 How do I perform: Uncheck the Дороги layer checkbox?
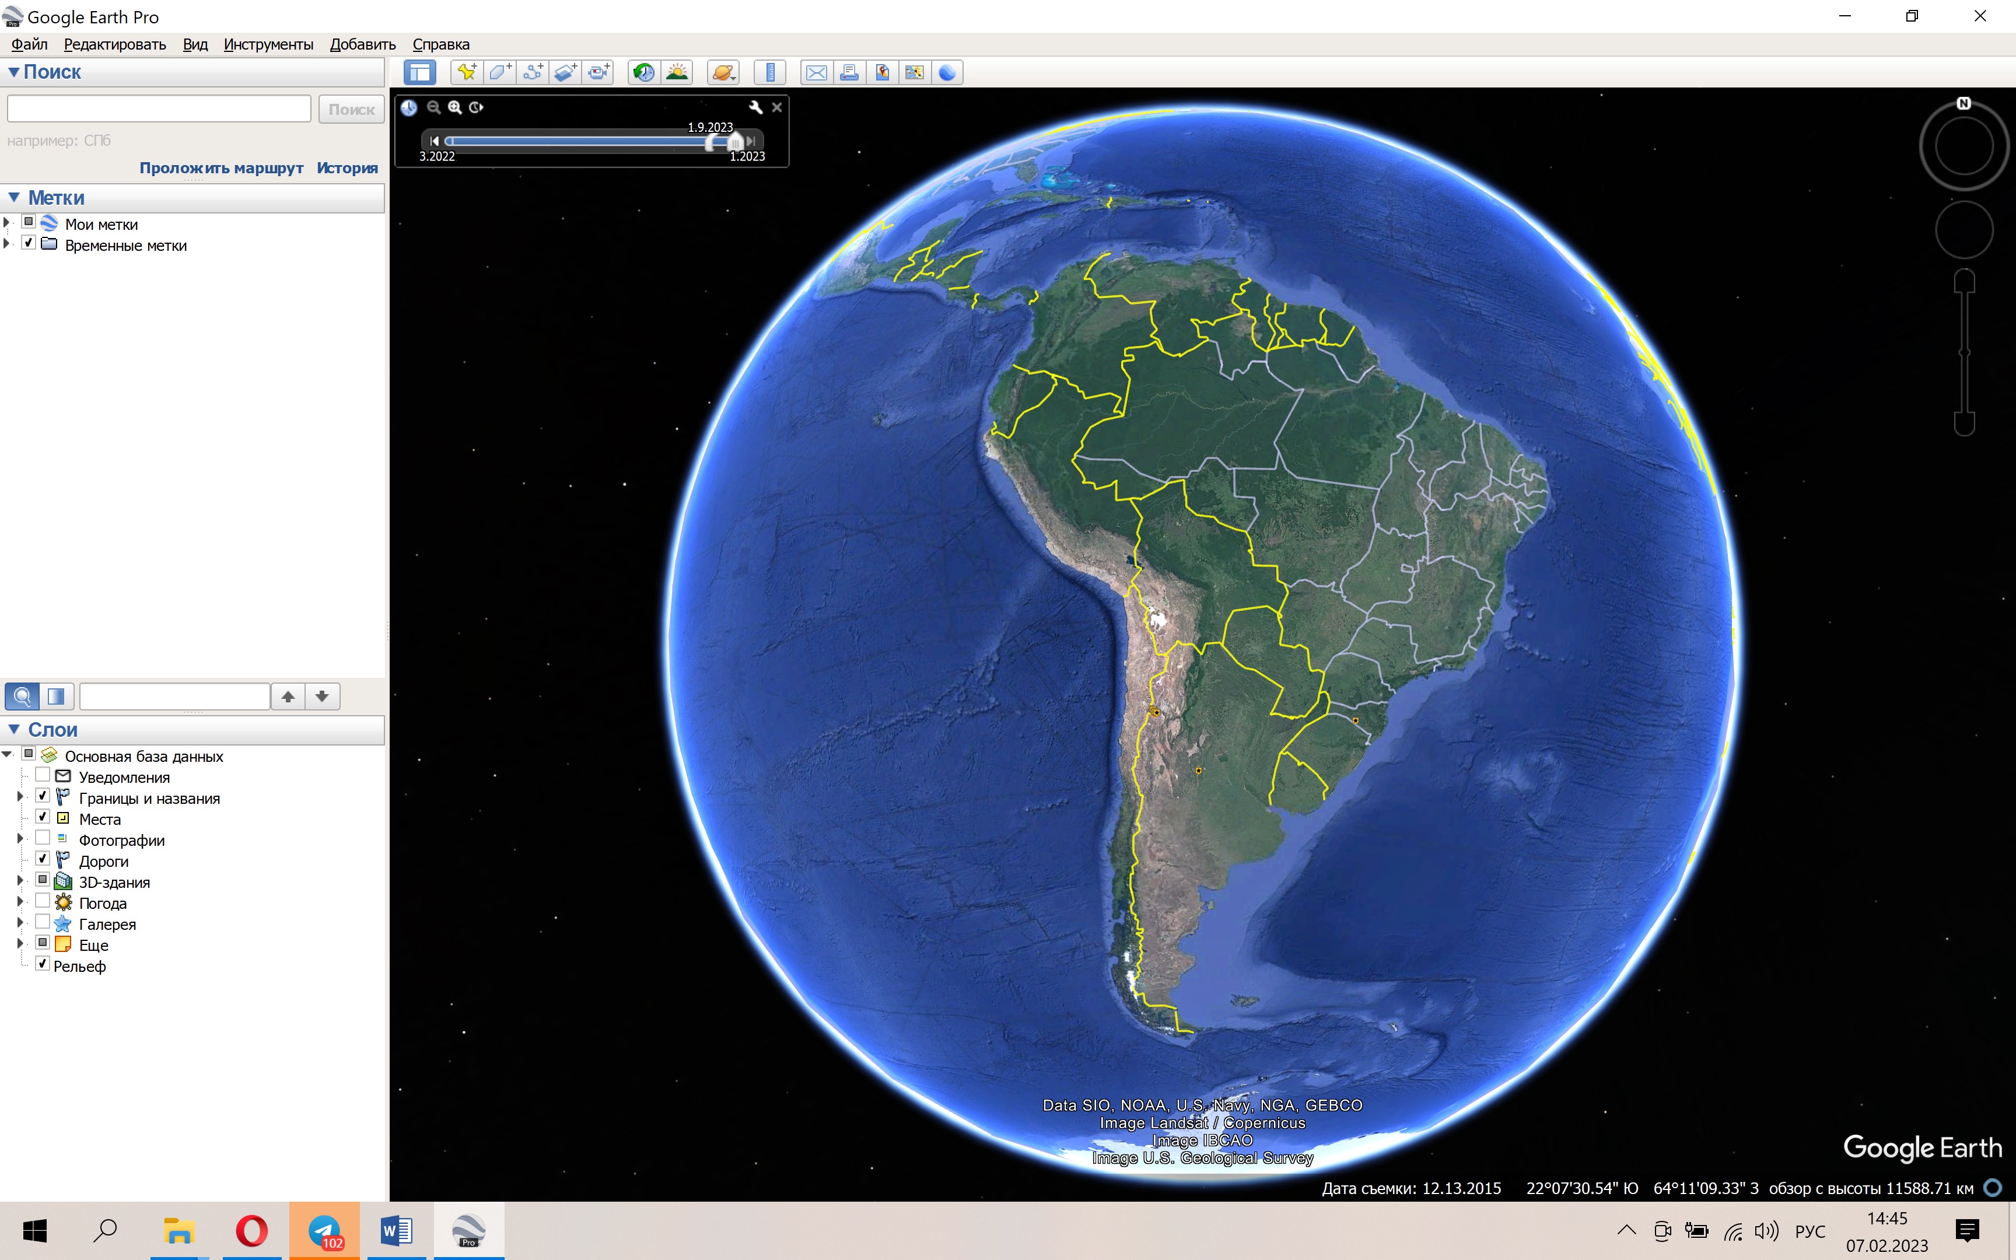(x=43, y=858)
